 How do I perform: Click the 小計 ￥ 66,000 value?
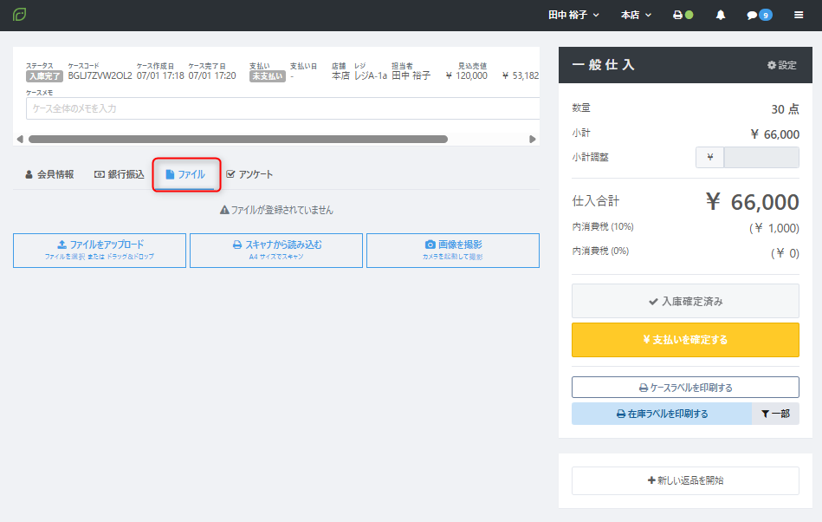tap(775, 134)
